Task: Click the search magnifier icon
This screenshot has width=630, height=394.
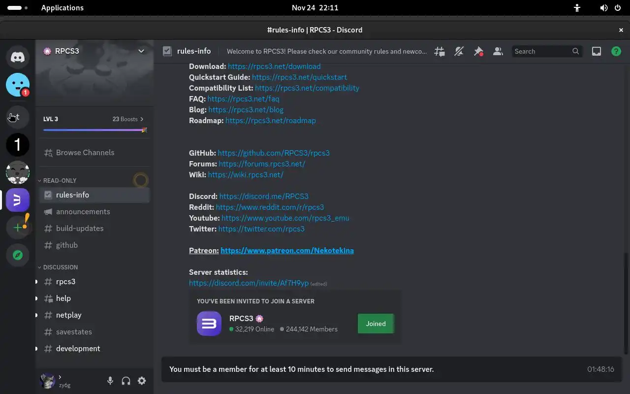Action: click(576, 51)
